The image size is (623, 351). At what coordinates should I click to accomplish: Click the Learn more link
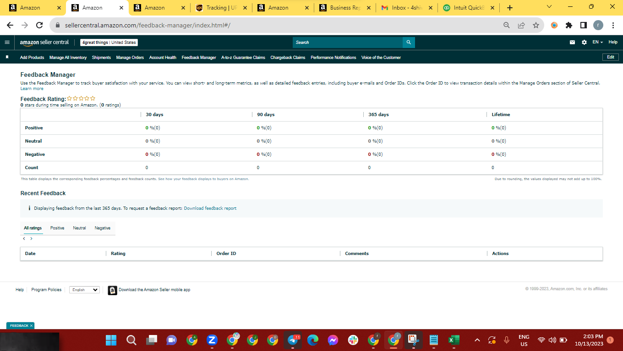[x=32, y=89]
